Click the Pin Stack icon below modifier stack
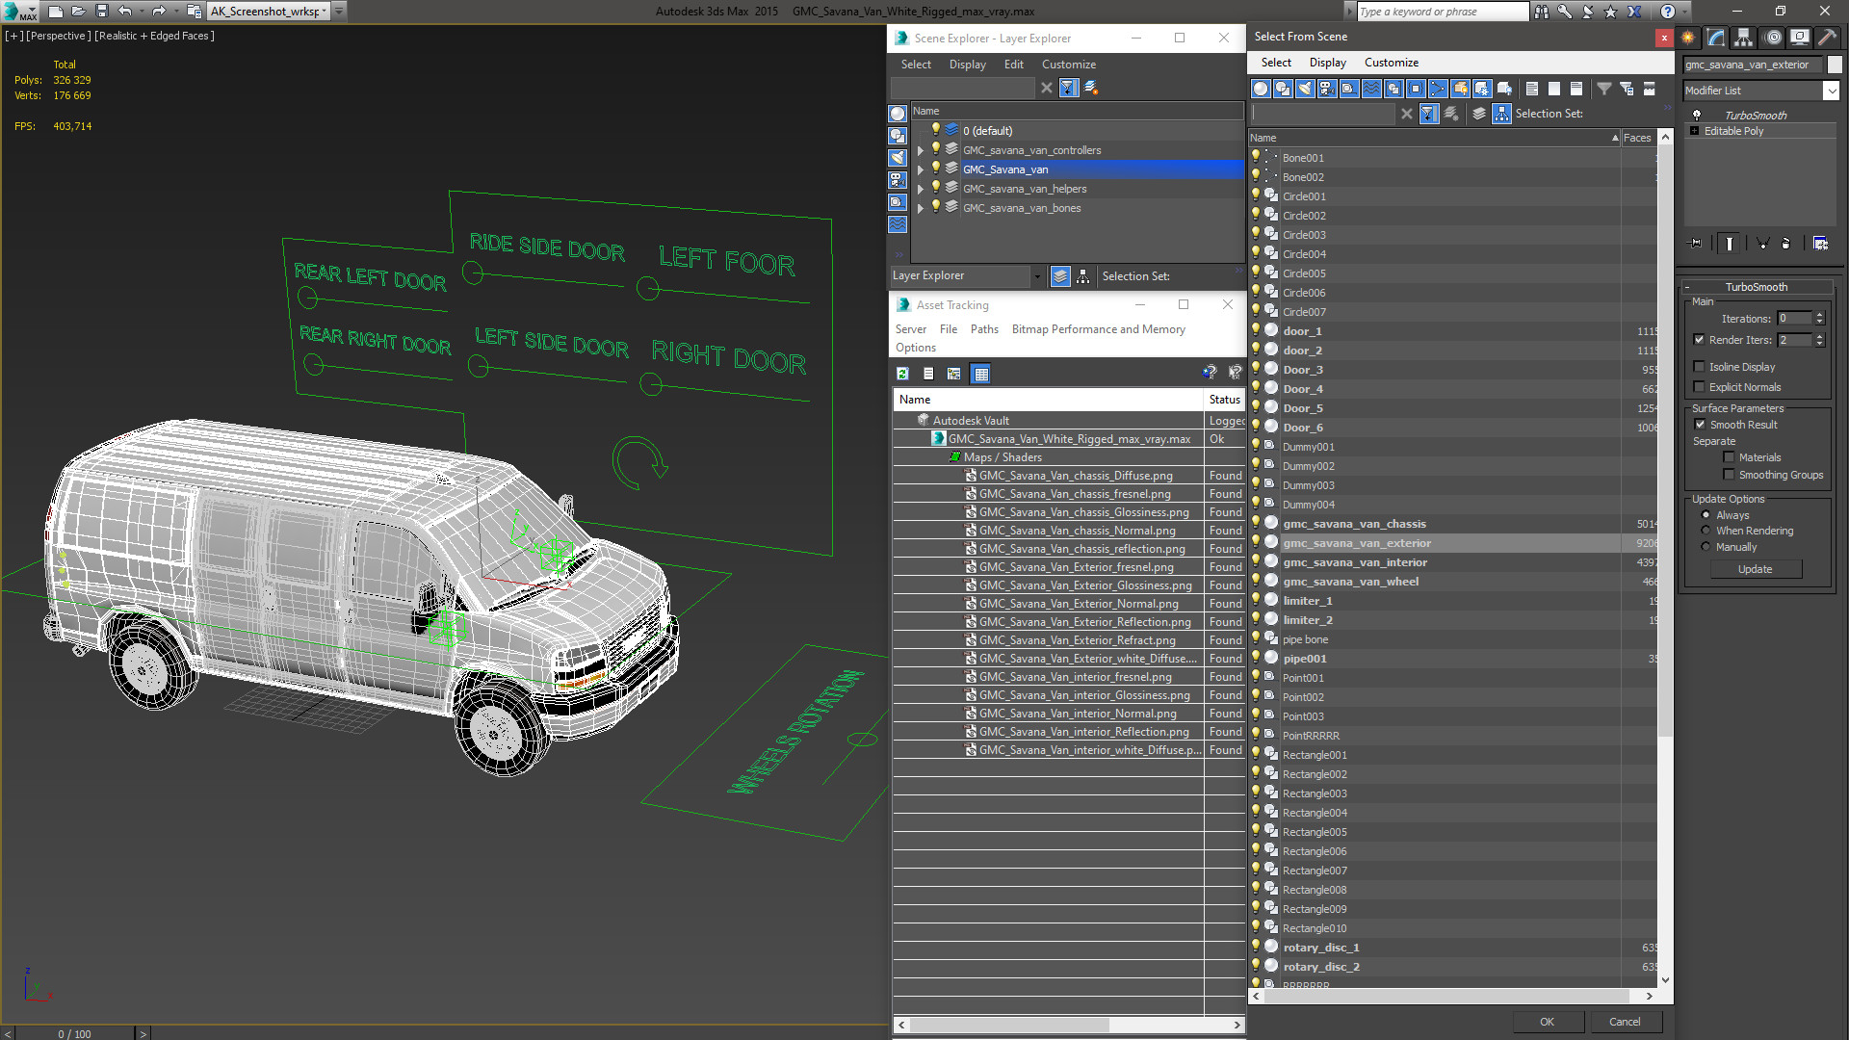 [1696, 244]
